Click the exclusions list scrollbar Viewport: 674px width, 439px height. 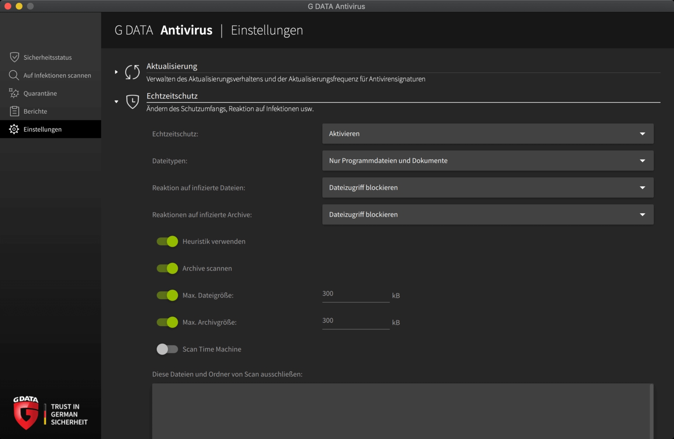[652, 411]
